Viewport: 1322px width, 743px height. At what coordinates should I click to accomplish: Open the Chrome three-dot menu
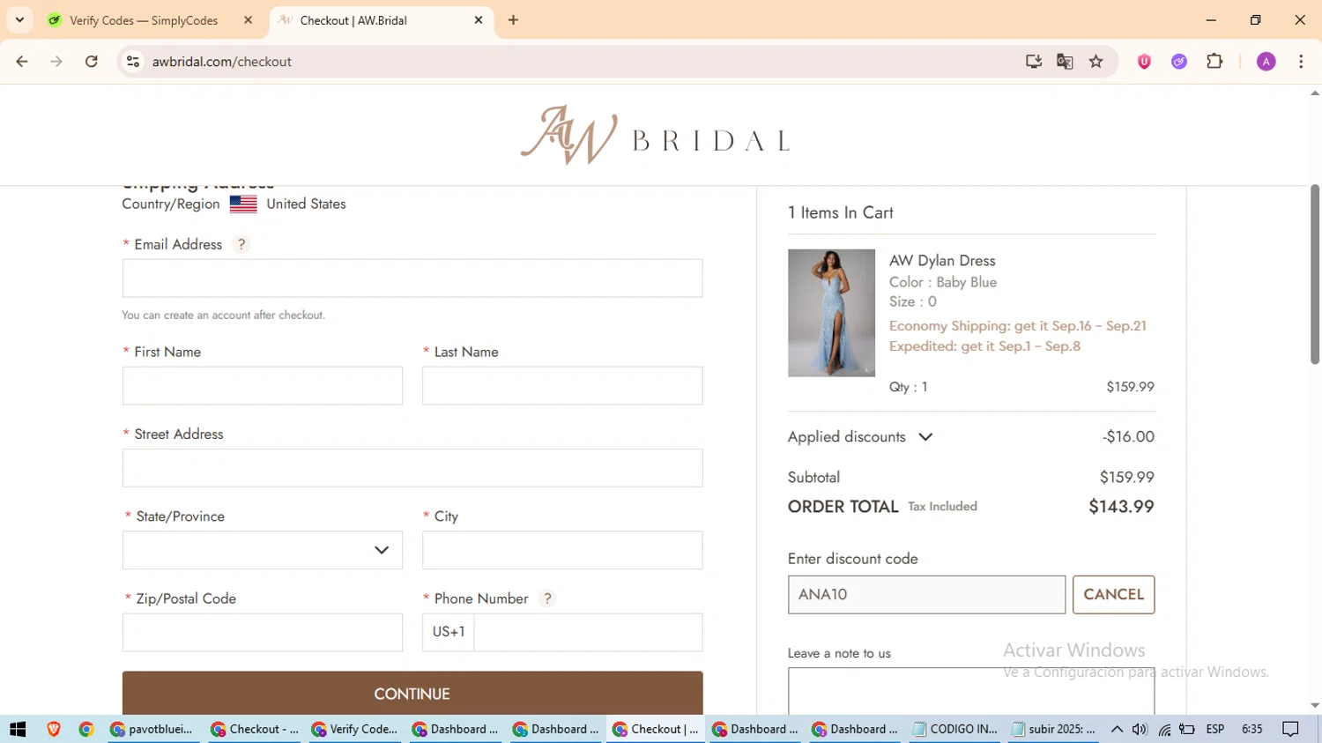pos(1301,62)
